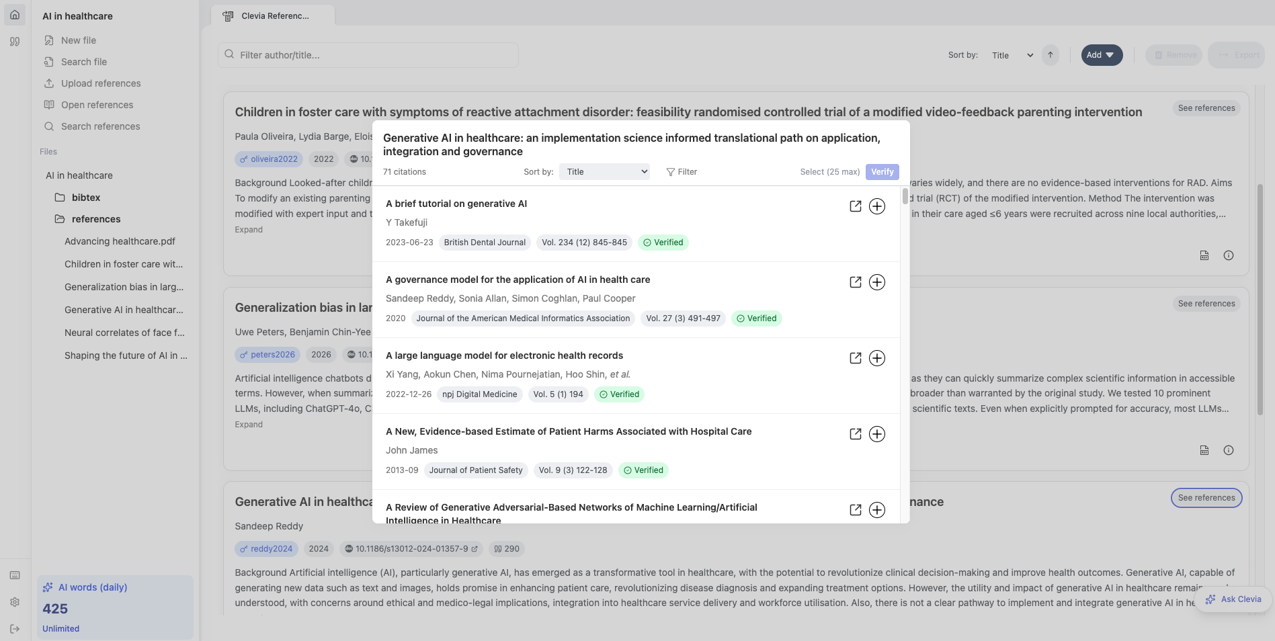The height and width of the screenshot is (641, 1275).
Task: Open the Add dropdown button
Action: click(1101, 54)
